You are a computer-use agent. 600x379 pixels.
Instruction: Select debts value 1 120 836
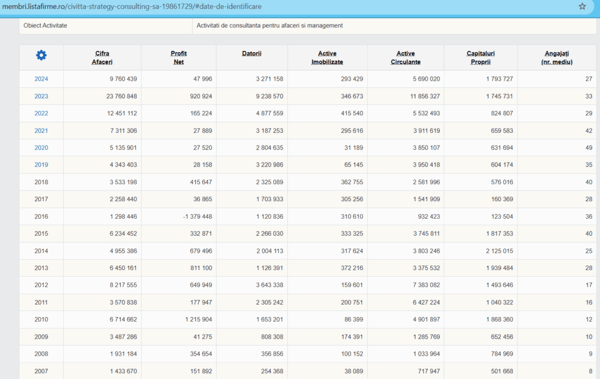point(270,216)
